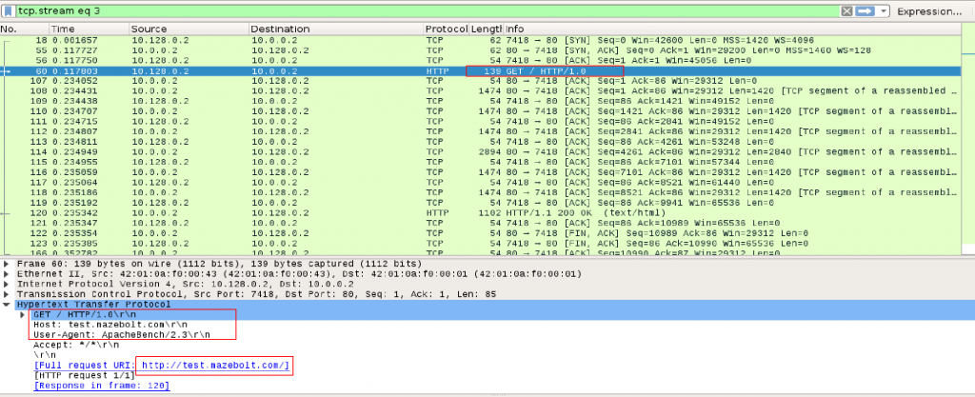Expand the Transmission Control Protocol row

7,294
